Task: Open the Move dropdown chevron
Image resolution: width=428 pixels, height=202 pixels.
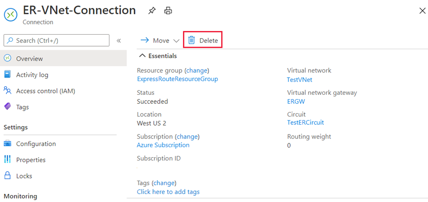Action: coord(176,41)
